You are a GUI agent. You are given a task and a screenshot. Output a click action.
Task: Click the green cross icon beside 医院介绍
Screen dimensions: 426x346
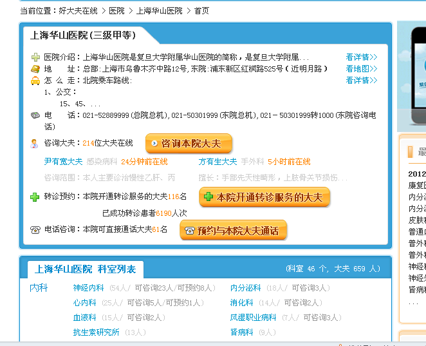click(35, 57)
